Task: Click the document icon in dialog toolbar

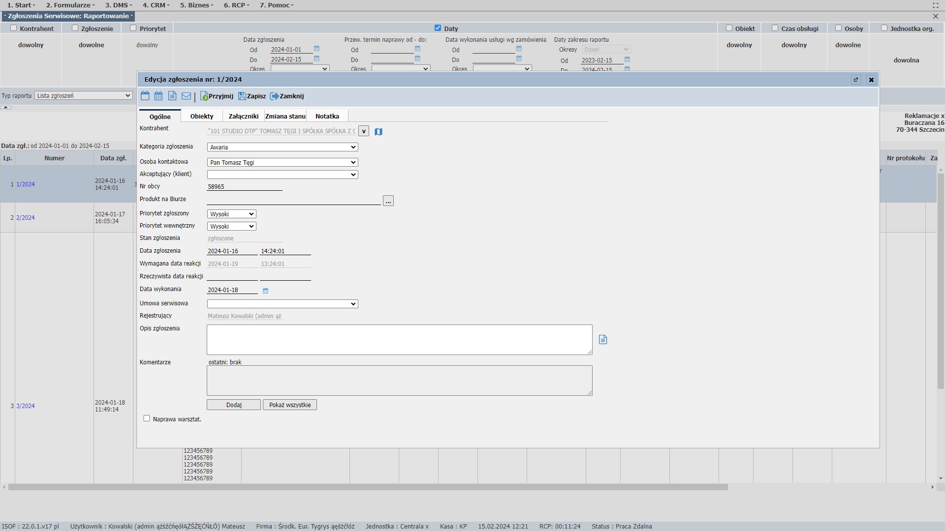Action: pyautogui.click(x=172, y=96)
